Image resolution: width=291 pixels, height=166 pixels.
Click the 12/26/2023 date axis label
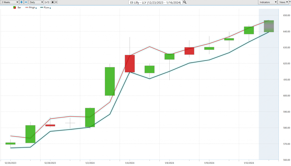(11, 163)
